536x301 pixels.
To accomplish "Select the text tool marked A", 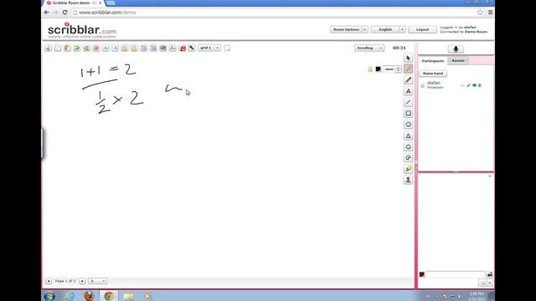I will tap(408, 91).
